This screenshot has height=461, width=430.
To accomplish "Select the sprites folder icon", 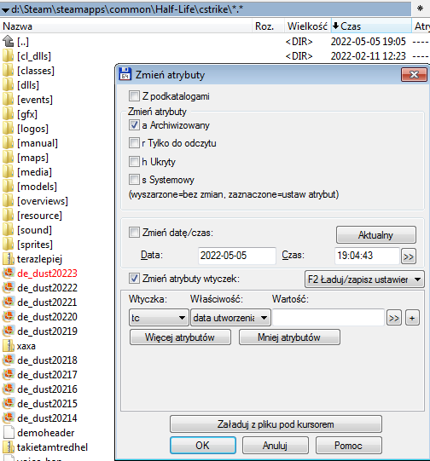I will point(9,245).
